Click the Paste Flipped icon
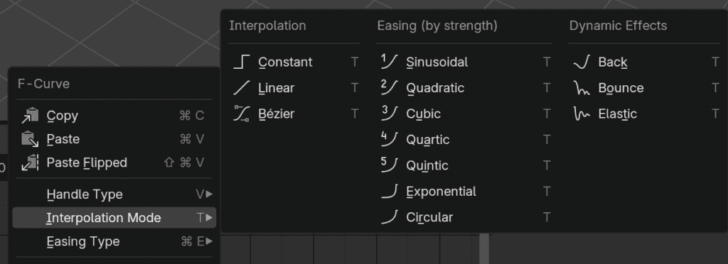728x264 pixels. point(30,163)
